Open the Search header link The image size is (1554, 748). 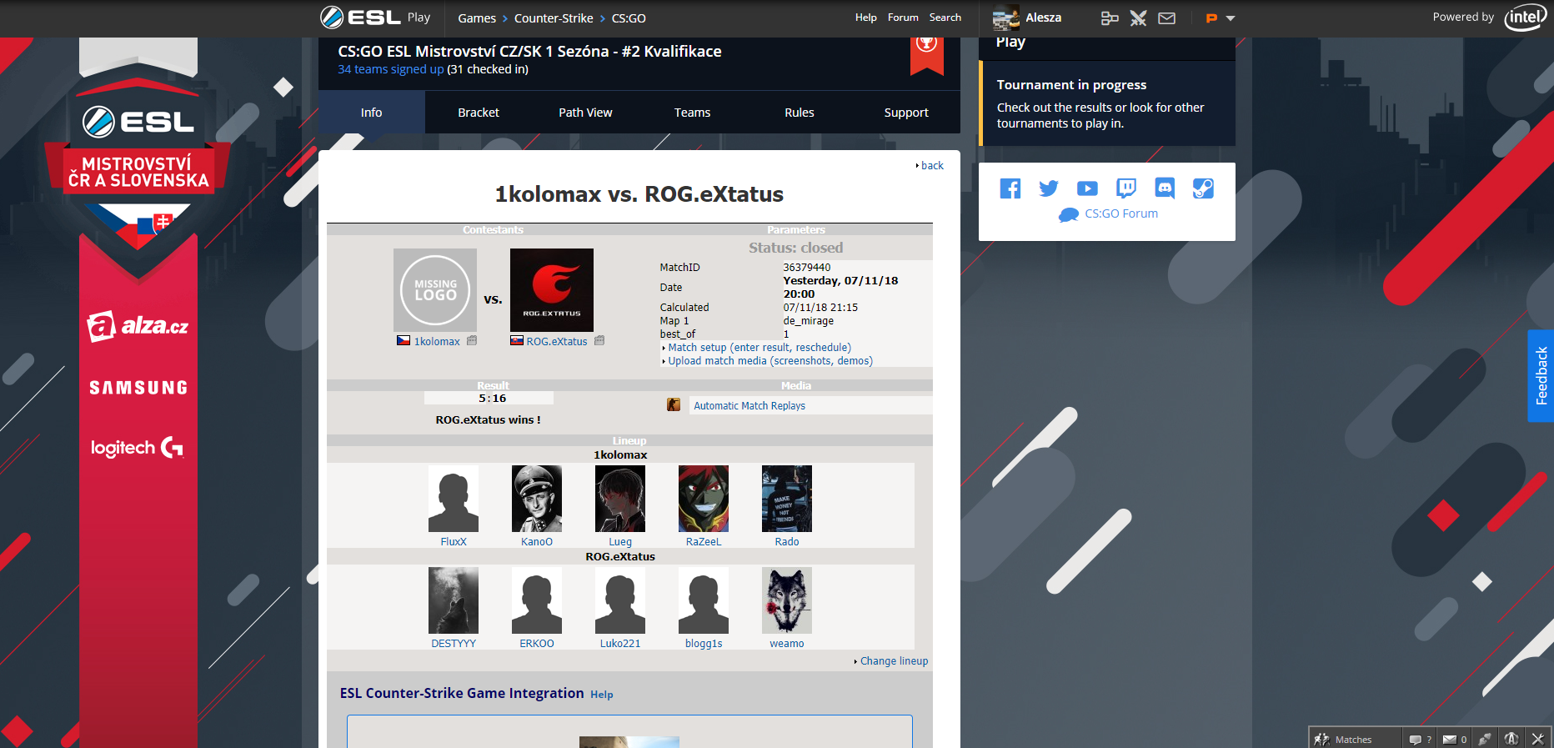(x=945, y=18)
